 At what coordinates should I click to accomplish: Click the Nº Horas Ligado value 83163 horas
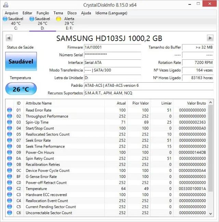coord(198,78)
